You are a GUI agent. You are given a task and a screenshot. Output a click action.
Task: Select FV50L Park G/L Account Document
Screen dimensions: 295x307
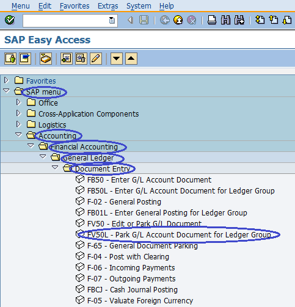coord(179,235)
